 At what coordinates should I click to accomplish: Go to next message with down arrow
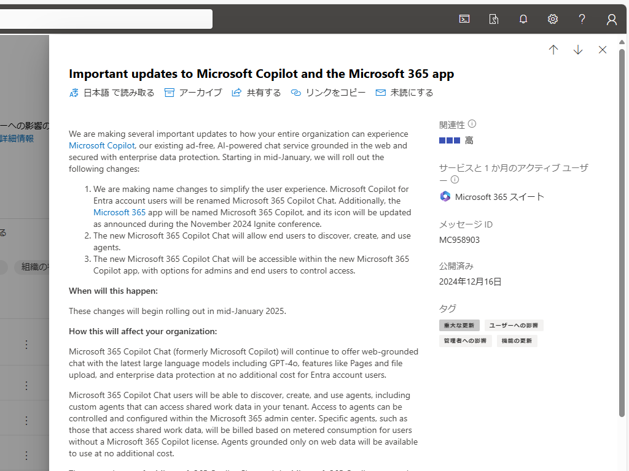577,50
